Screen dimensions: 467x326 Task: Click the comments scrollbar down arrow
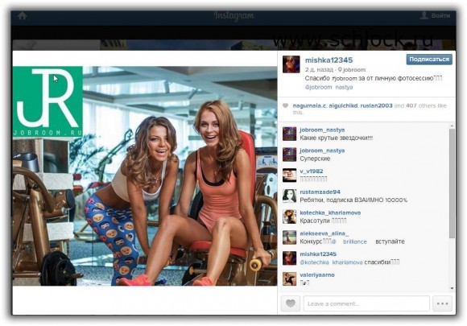[453, 288]
